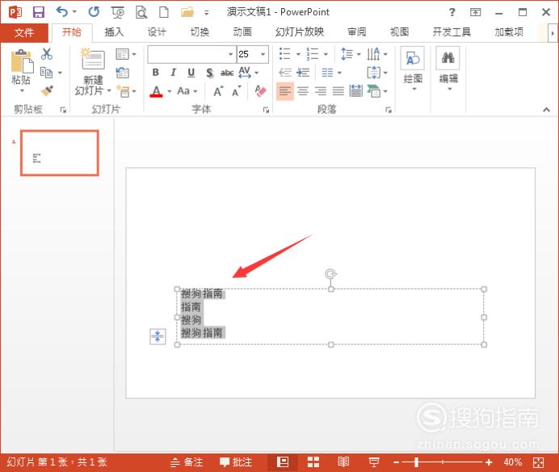The width and height of the screenshot is (559, 472).
Task: Expand numbered list style options
Action: coord(326,54)
